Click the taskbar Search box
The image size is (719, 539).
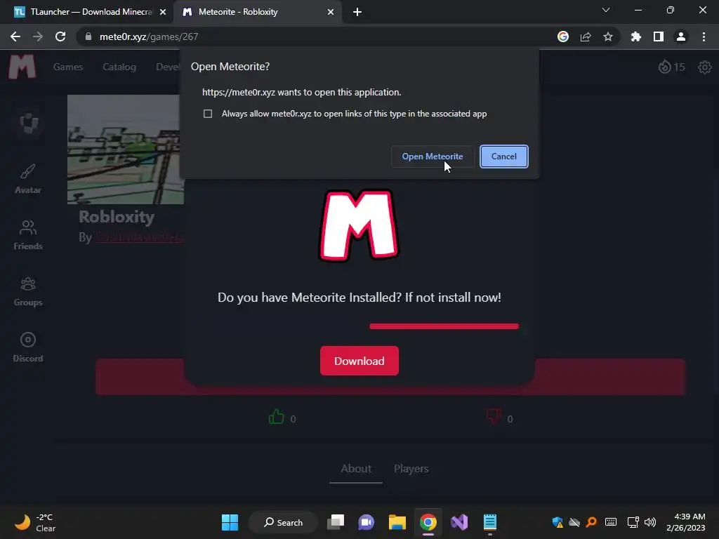pos(283,522)
